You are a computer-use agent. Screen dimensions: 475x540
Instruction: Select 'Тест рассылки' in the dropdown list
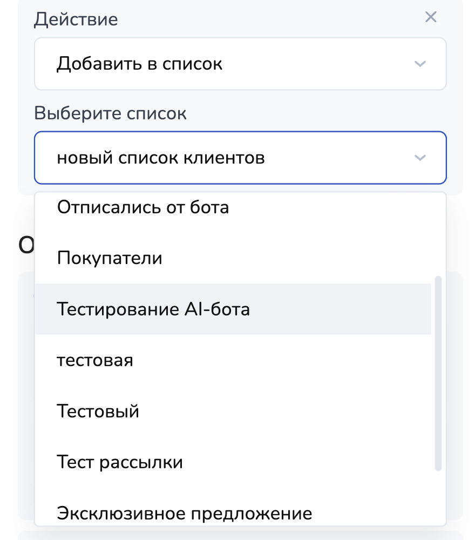tap(120, 463)
